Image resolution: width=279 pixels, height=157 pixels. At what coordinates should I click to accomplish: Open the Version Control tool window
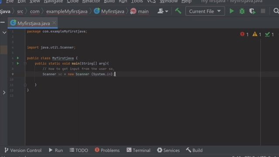tap(23, 150)
